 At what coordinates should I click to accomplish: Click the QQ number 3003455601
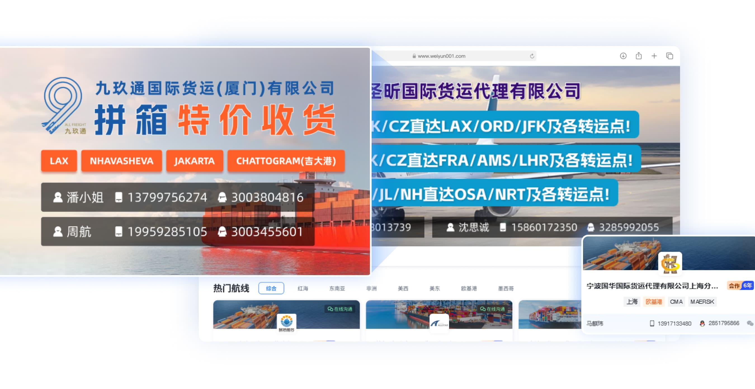tap(267, 232)
